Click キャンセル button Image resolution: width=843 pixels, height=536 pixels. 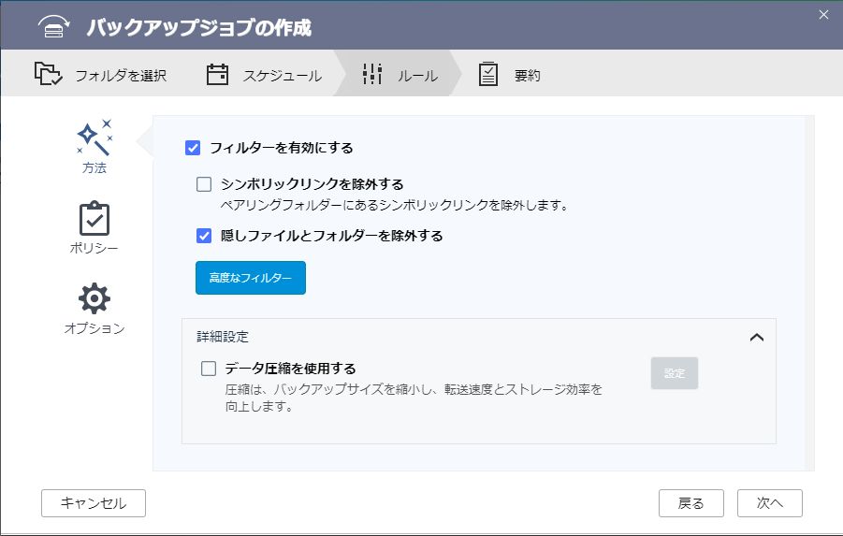point(94,503)
